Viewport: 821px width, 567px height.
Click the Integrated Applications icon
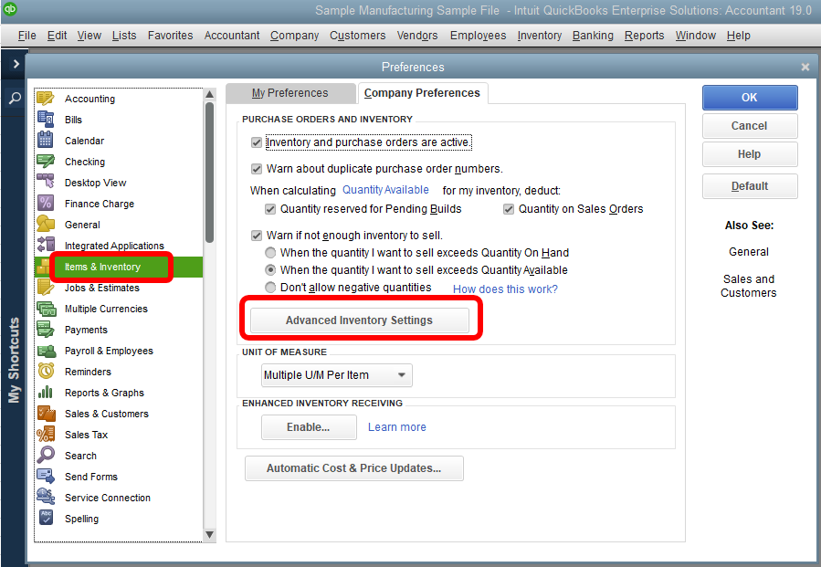(46, 245)
